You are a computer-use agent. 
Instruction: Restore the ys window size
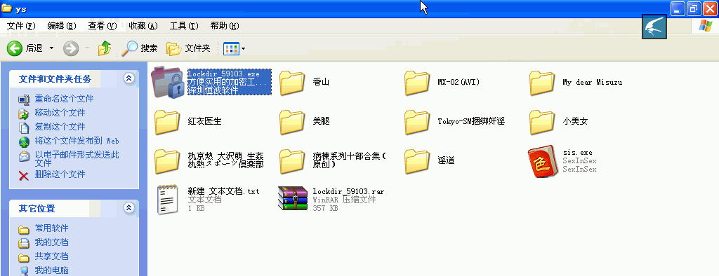tap(693, 8)
